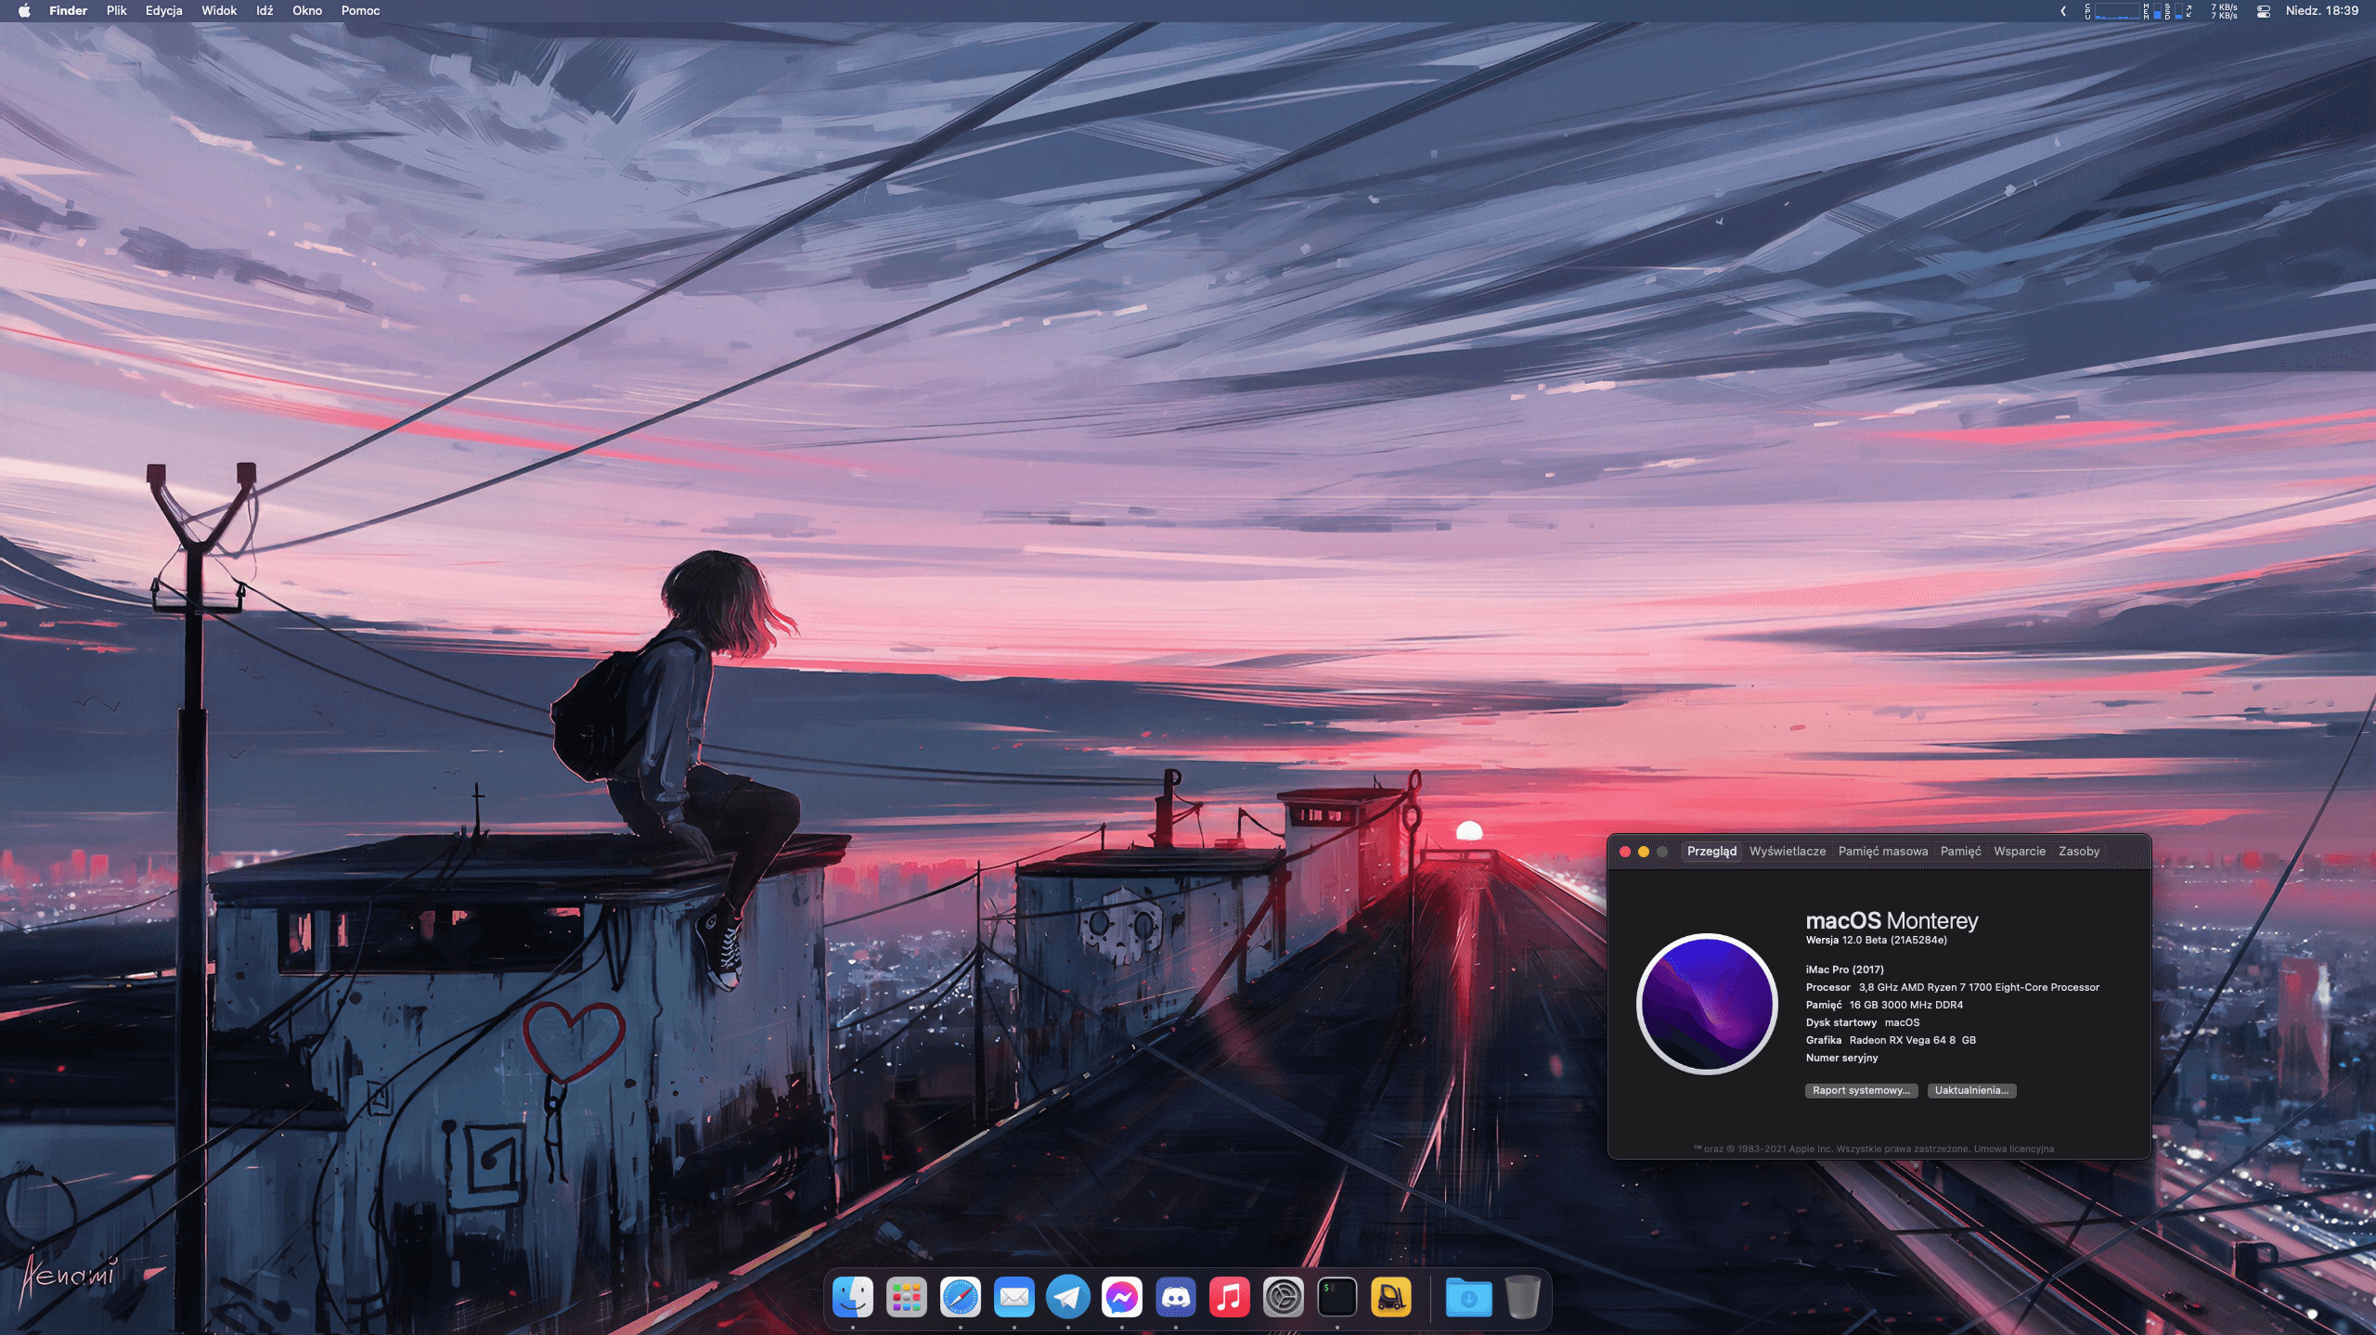This screenshot has height=1335, width=2376.
Task: Expand hidden menu bar icons chevron
Action: coord(2062,11)
